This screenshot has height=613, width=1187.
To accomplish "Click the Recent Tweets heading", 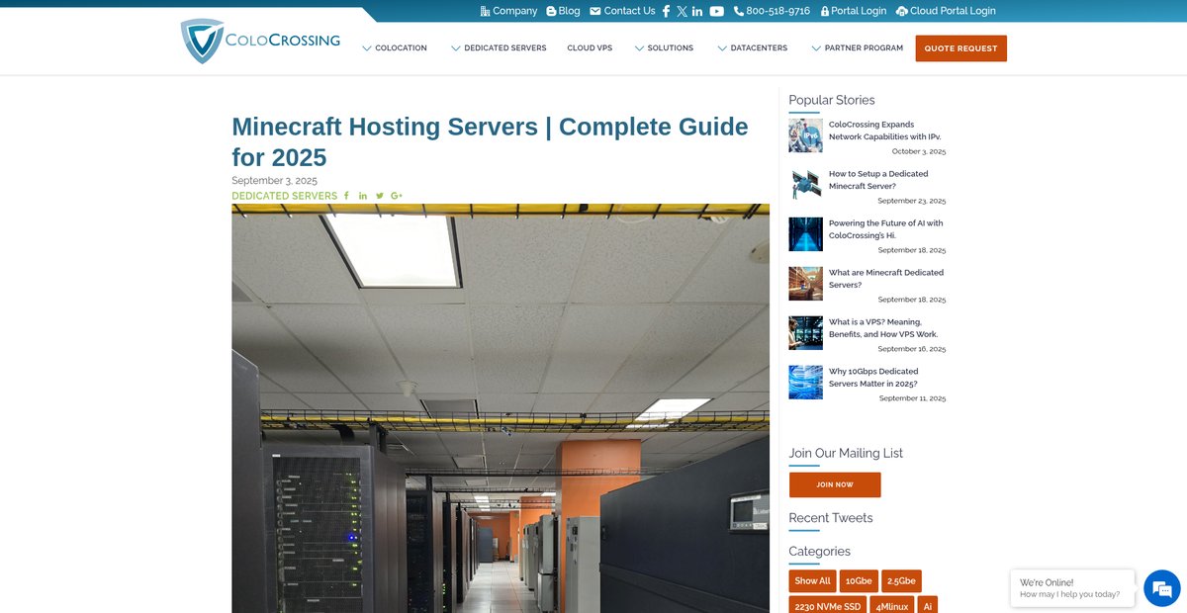I will click(x=831, y=518).
